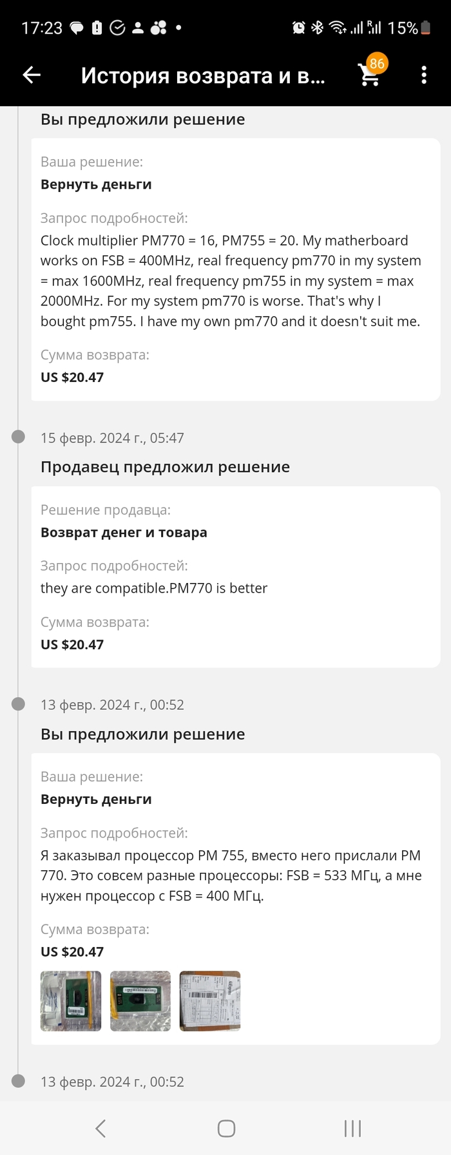Image resolution: width=451 pixels, height=1155 pixels.
Task: Tap the chat bubble notification icon
Action: (x=77, y=28)
